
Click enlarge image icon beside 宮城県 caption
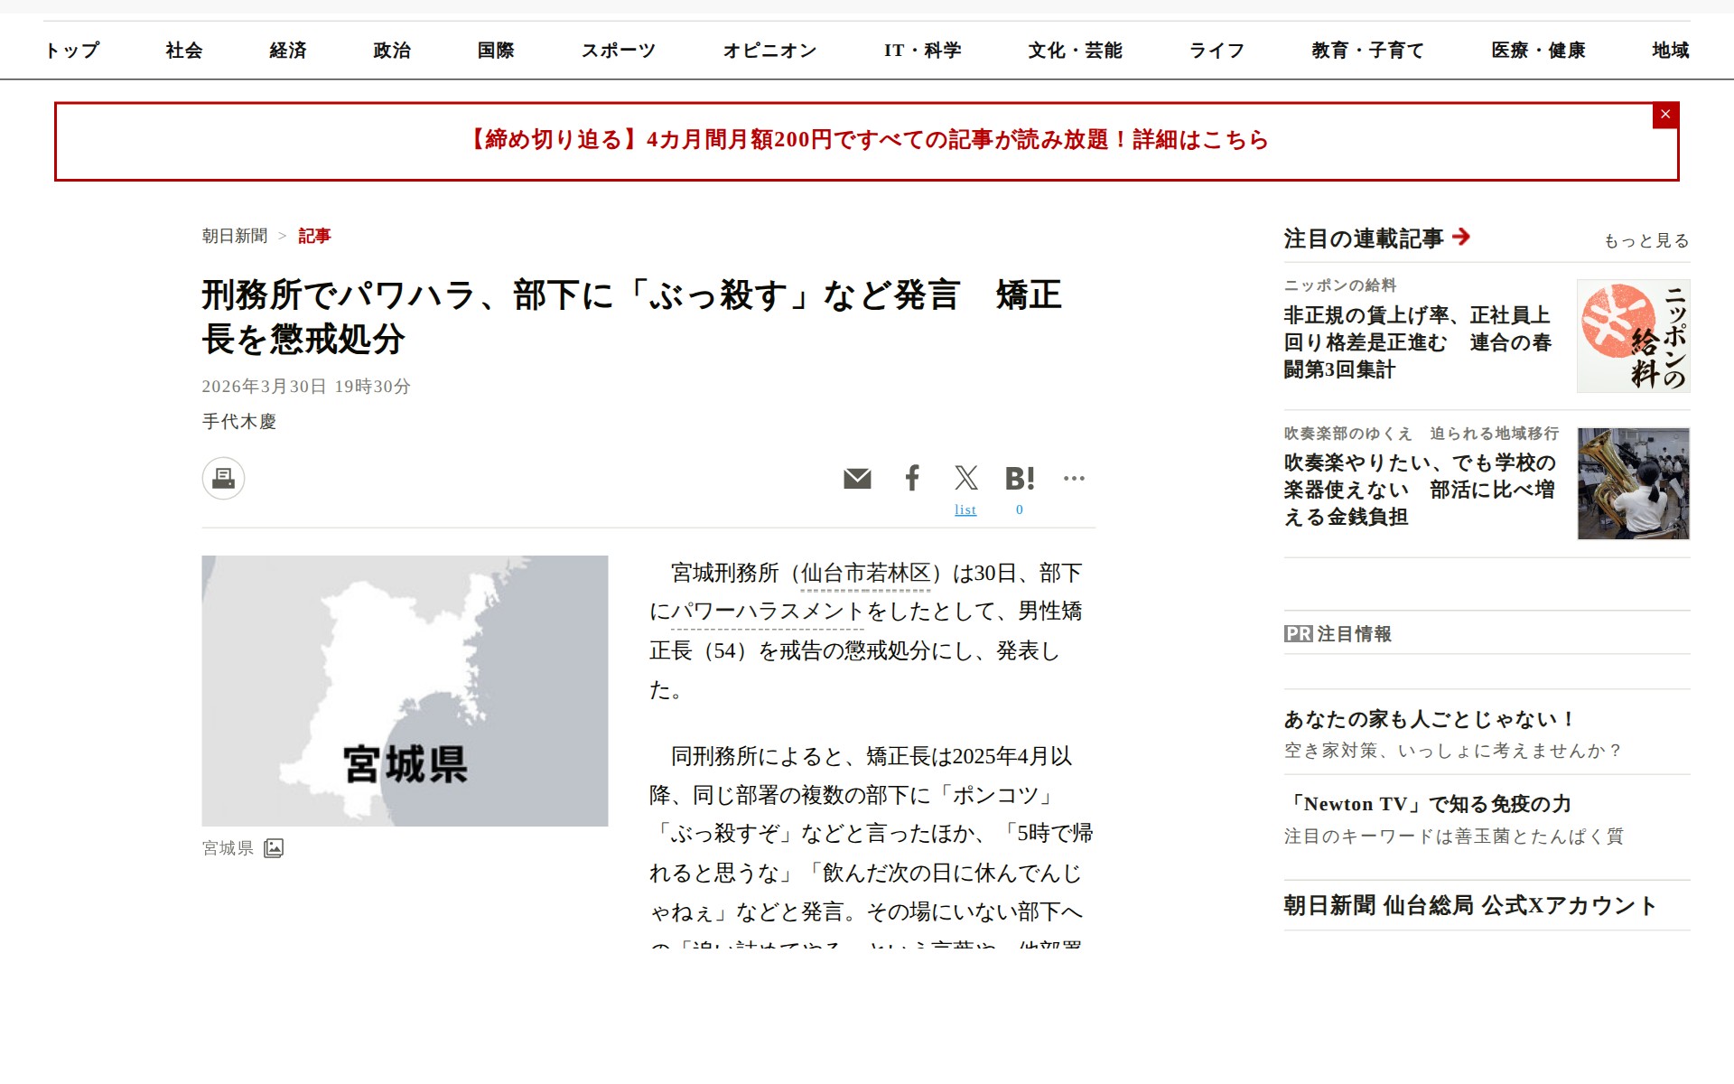(274, 848)
